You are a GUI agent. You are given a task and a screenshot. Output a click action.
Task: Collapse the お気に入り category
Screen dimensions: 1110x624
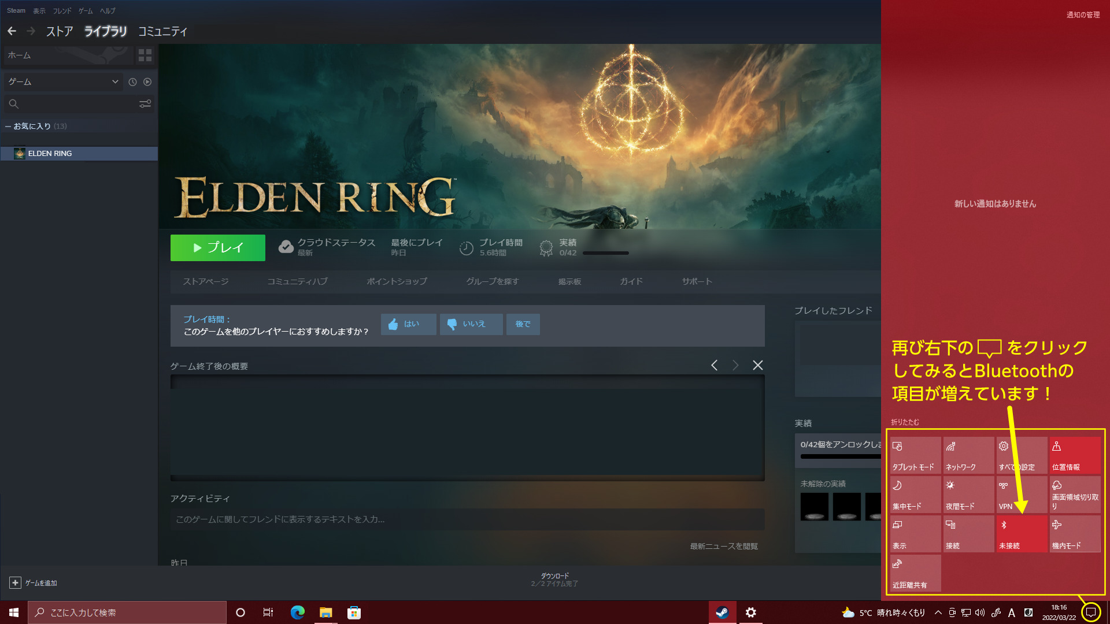pyautogui.click(x=8, y=126)
